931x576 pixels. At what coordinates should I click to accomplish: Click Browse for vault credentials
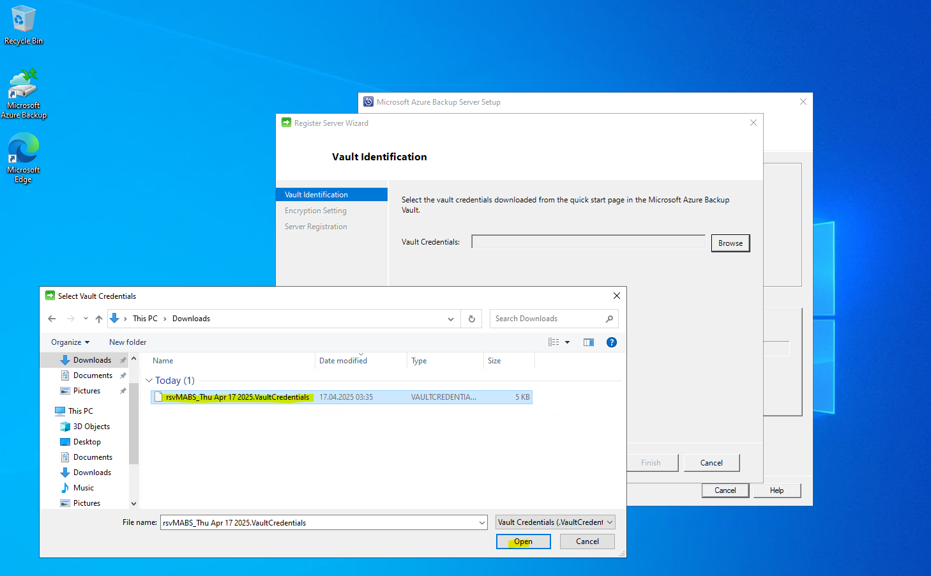tap(730, 243)
